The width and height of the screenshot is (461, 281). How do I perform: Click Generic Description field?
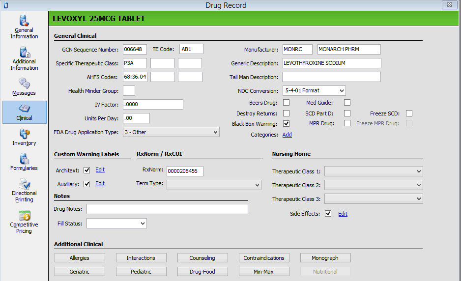[x=332, y=63]
